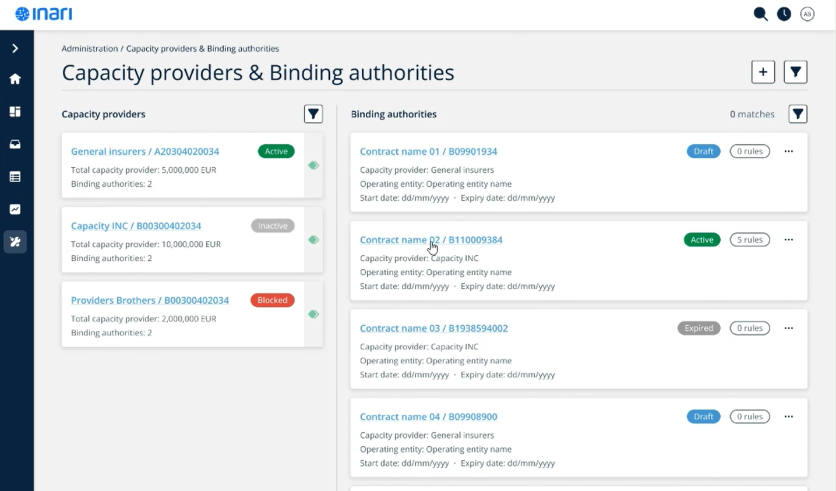Navigate to the Administration breadcrumb
This screenshot has width=836, height=491.
(90, 48)
